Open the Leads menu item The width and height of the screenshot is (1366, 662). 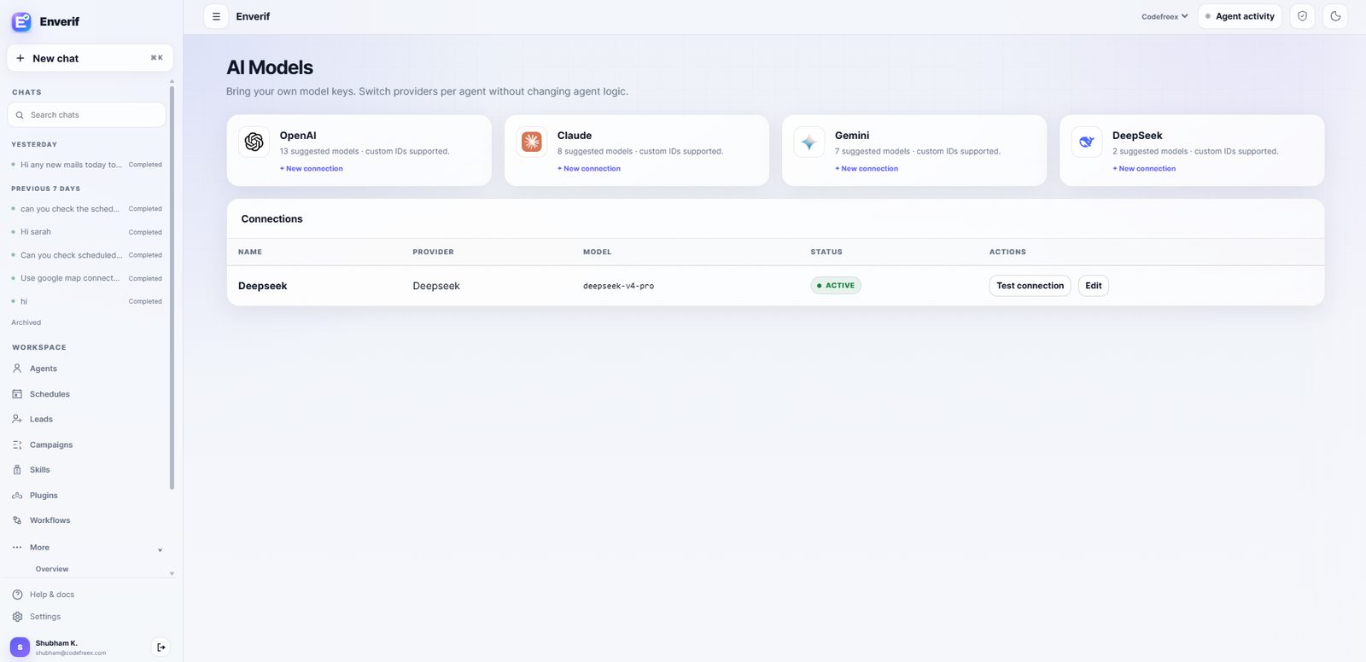point(41,419)
